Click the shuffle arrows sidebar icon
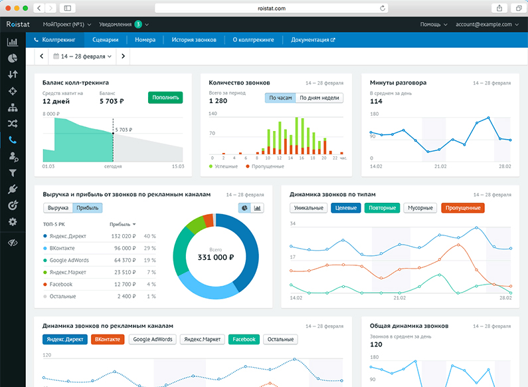 [x=12, y=124]
